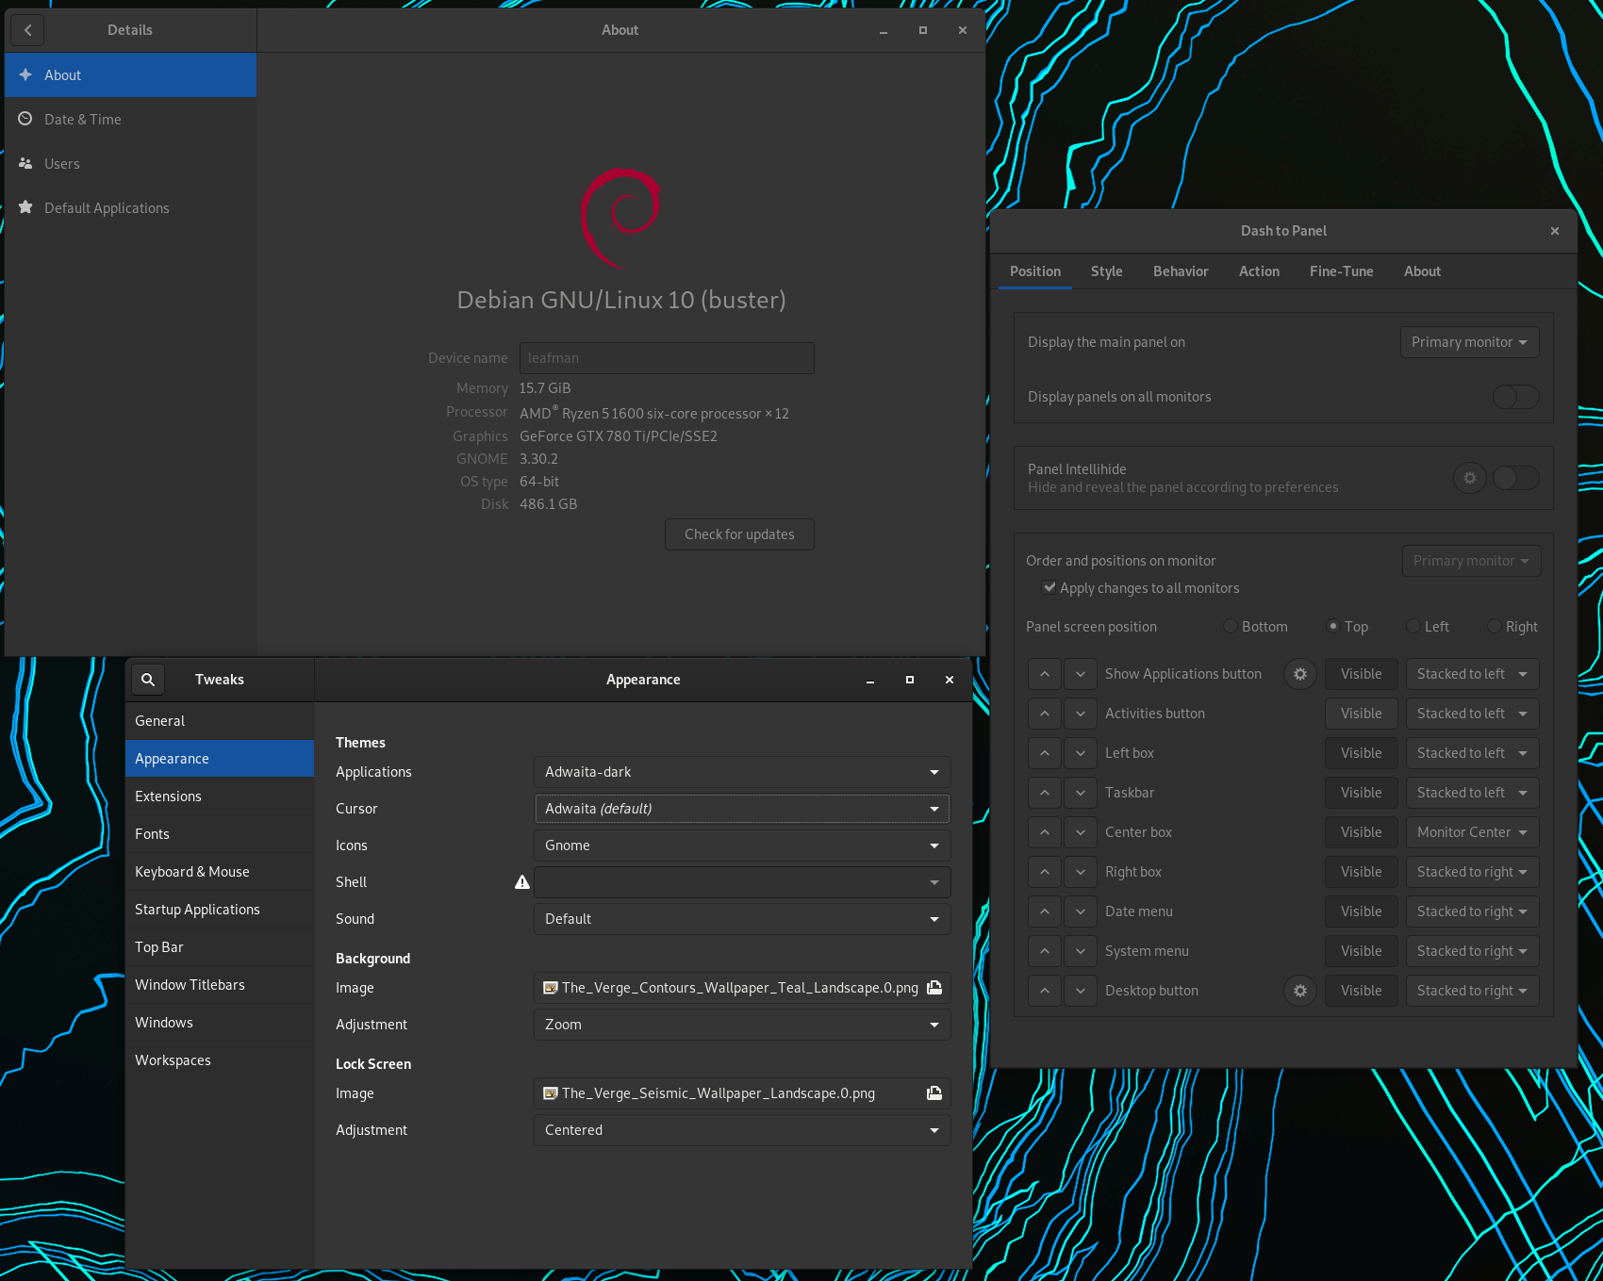The height and width of the screenshot is (1281, 1603).
Task: Click the Shell theme warning icon
Action: point(522,882)
